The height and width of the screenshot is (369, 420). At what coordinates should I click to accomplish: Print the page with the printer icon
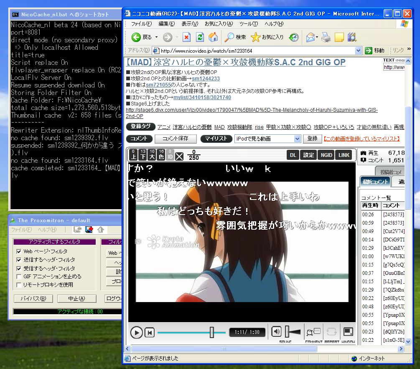coord(326,37)
